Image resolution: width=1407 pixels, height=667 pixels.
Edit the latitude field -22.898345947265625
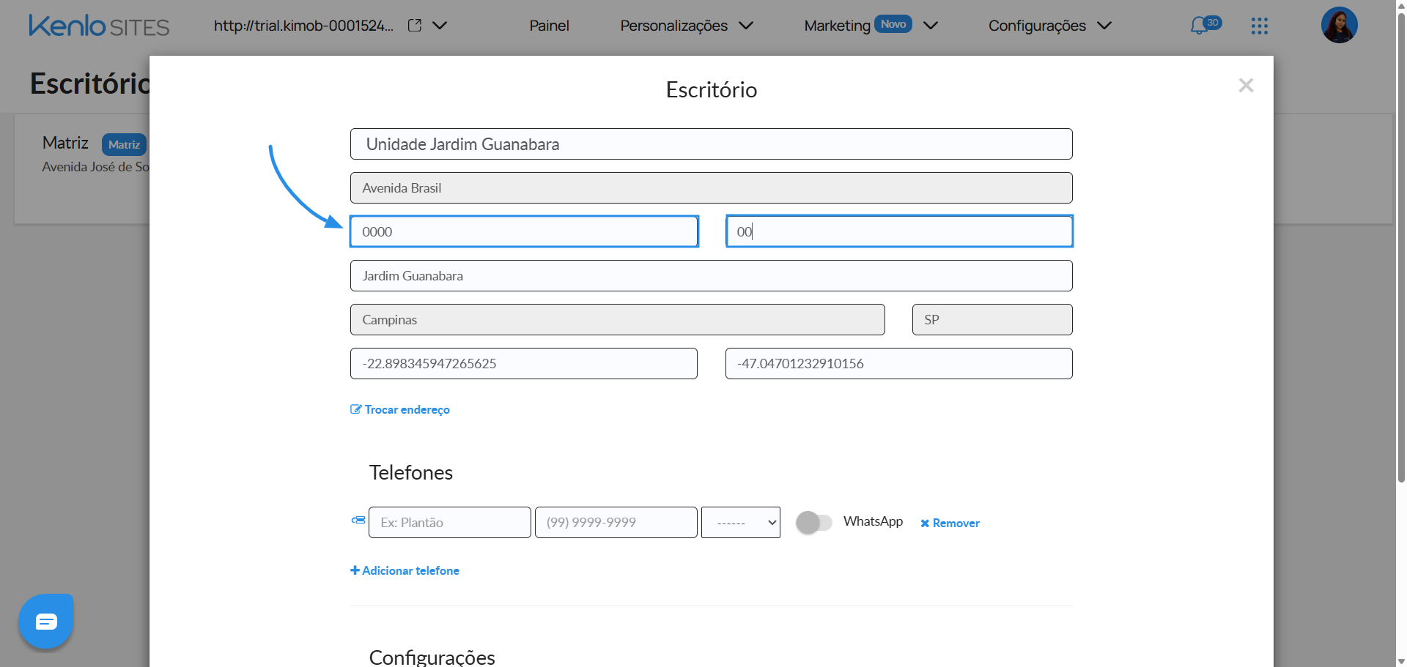[523, 364]
